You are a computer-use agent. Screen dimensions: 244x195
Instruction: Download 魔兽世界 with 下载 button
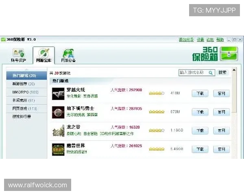pyautogui.click(x=200, y=149)
